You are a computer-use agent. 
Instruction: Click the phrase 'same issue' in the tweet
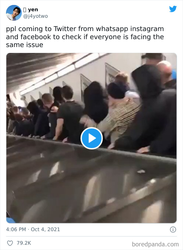tap(25, 45)
